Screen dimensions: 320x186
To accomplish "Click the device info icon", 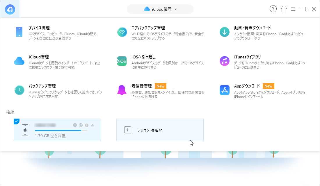I will [87, 125].
